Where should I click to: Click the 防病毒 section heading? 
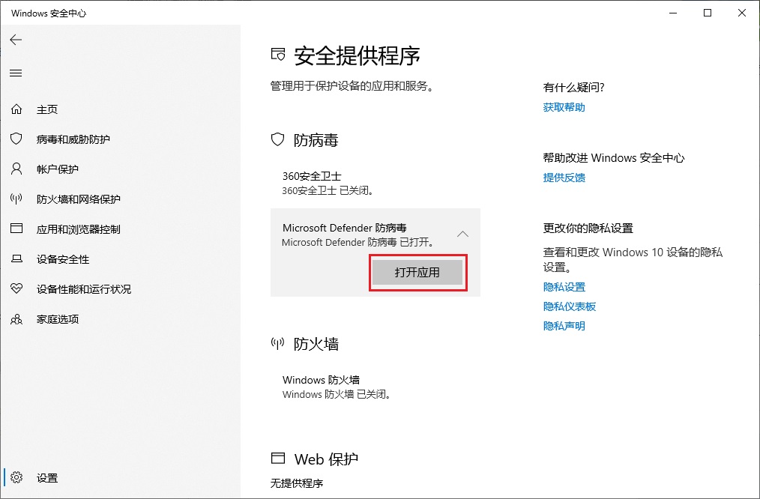(316, 141)
